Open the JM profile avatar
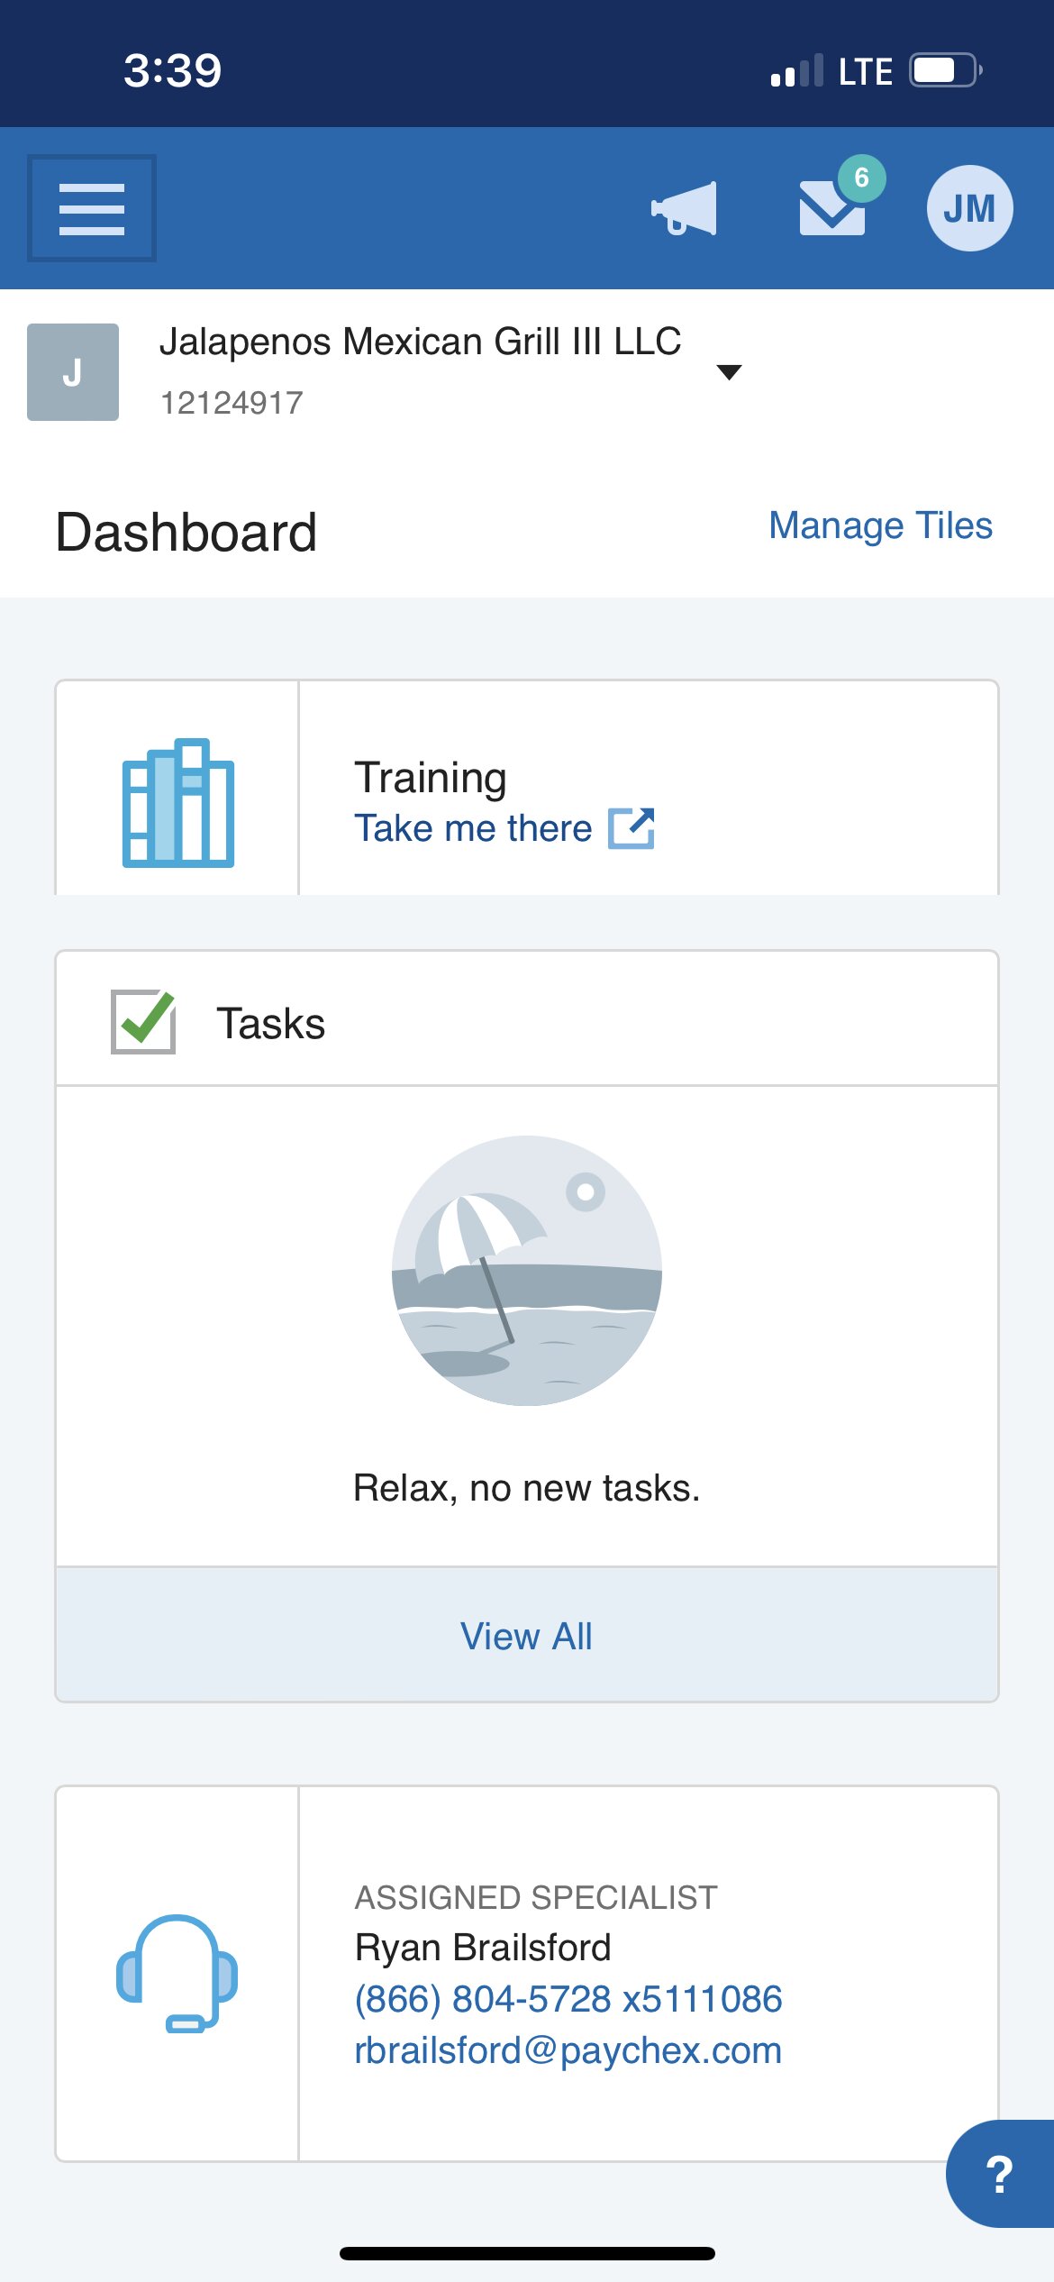The height and width of the screenshot is (2282, 1054). pyautogui.click(x=970, y=208)
